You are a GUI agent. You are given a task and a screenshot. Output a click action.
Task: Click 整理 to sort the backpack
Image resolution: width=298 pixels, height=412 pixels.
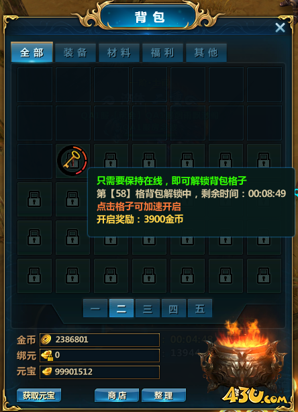pyautogui.click(x=164, y=395)
